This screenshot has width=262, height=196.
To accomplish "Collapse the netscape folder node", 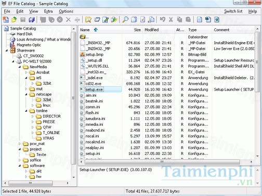I will (x=26, y=95).
